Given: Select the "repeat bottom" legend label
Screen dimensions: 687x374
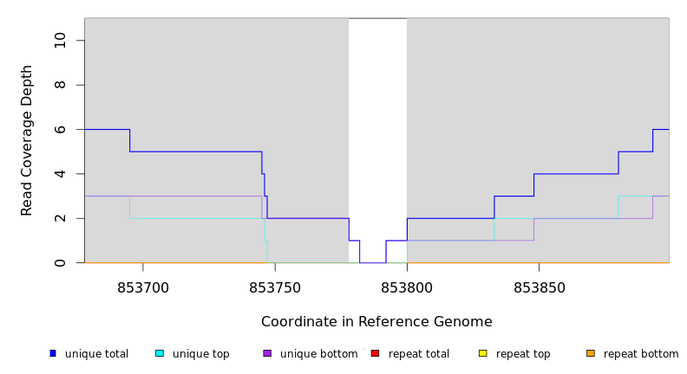Looking at the screenshot, I should [641, 354].
